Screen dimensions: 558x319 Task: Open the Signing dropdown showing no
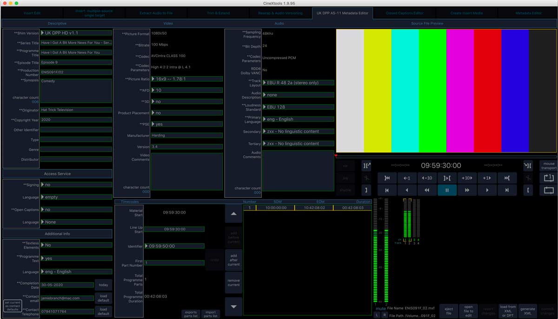(x=76, y=184)
